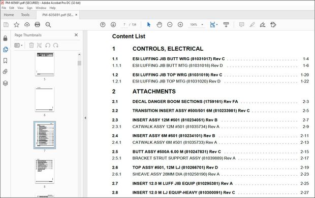Activate the Hand pan tool
This screenshot has width=315, height=198.
point(160,25)
